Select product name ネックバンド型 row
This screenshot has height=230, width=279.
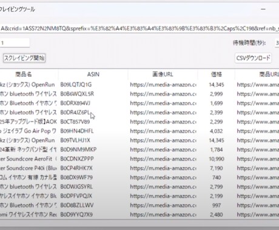coord(29,149)
